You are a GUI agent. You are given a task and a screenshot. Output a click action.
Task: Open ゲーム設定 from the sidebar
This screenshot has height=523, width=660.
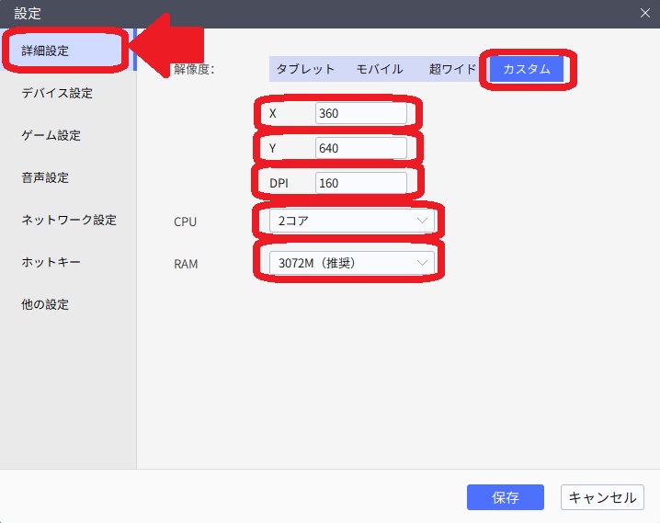point(51,135)
